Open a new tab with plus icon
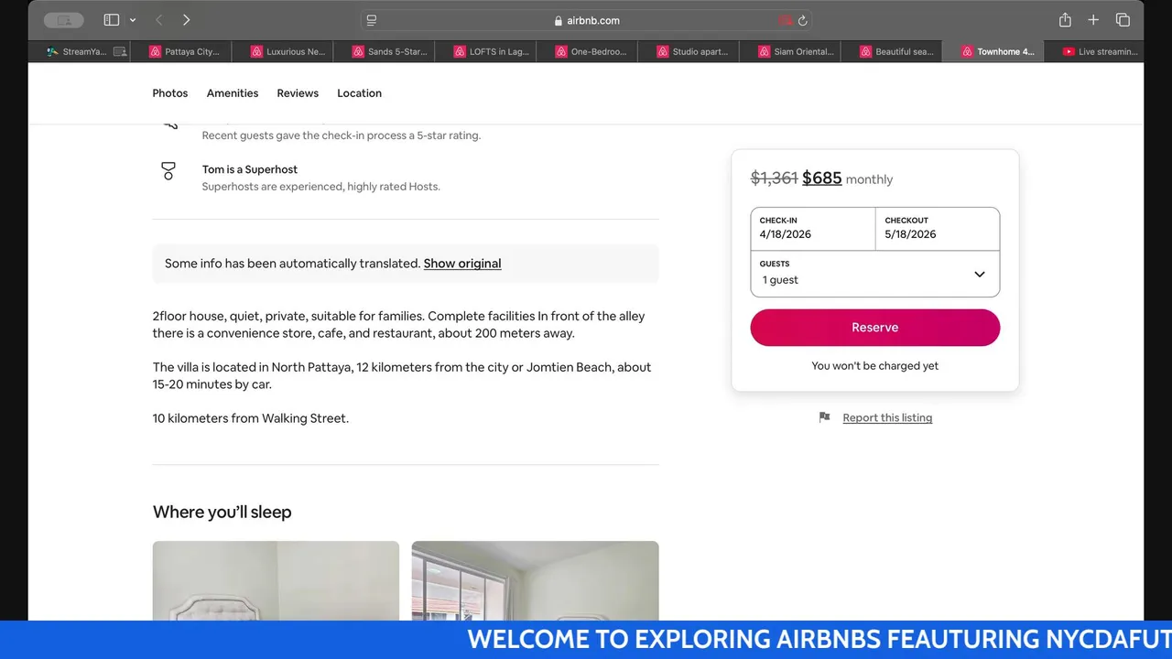This screenshot has width=1172, height=659. coord(1093,20)
